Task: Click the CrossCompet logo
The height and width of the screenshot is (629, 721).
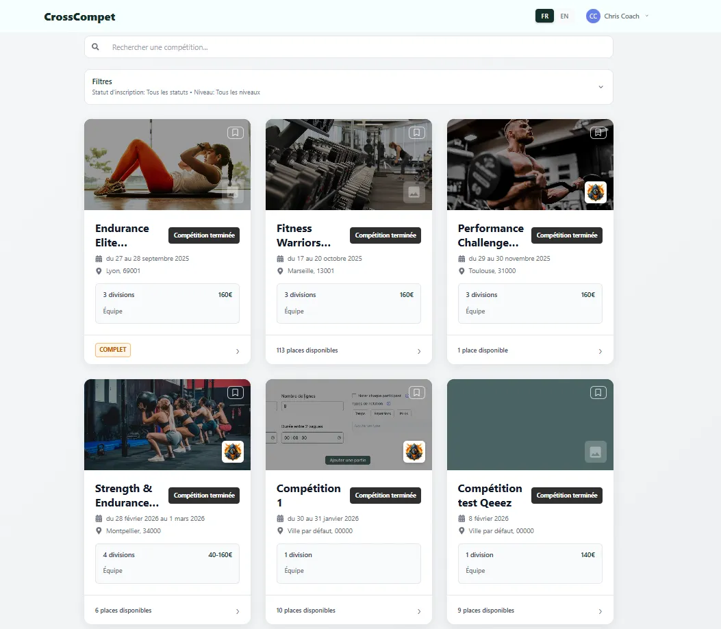Action: tap(79, 16)
